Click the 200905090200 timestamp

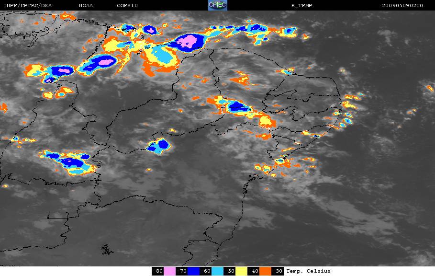coord(402,6)
